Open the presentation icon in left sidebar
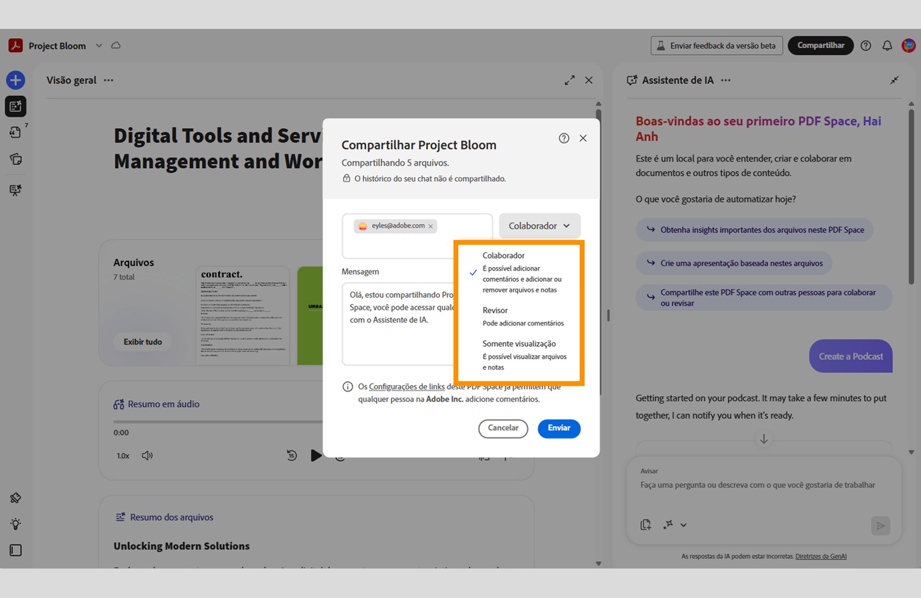Image resolution: width=921 pixels, height=598 pixels. 15,190
